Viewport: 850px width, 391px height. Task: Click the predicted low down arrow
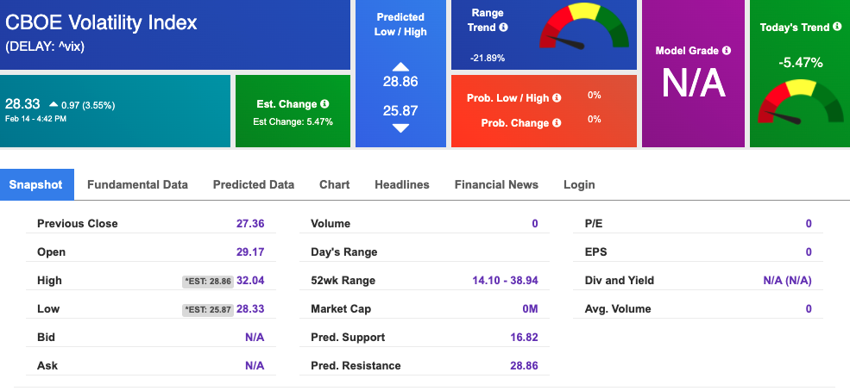(400, 128)
